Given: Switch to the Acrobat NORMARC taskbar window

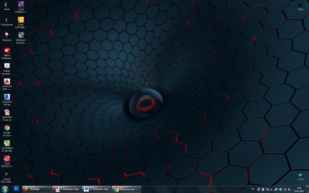Looking at the screenshot, I should 67,190.
